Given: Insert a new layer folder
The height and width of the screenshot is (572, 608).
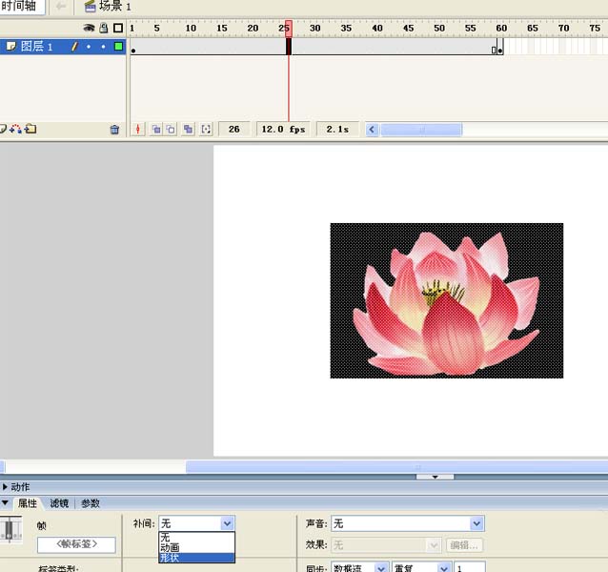Looking at the screenshot, I should tap(30, 129).
